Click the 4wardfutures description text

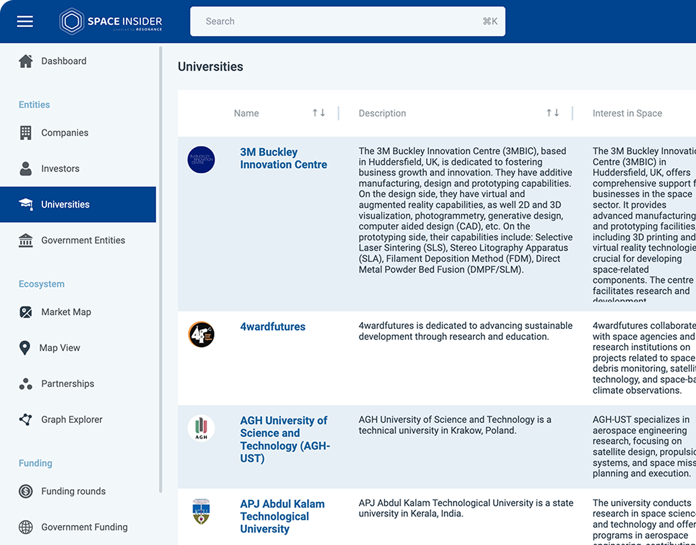pos(466,331)
